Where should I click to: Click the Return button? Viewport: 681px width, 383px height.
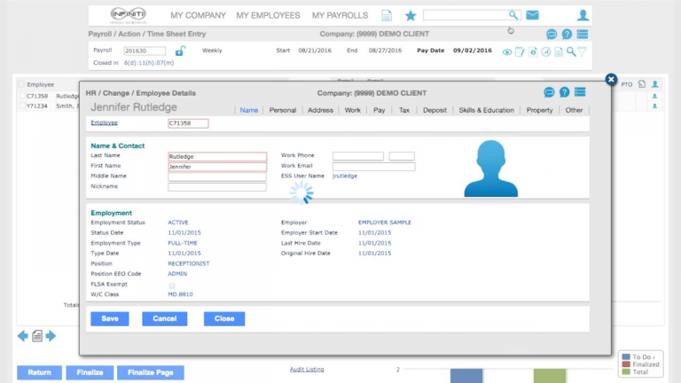pos(40,372)
